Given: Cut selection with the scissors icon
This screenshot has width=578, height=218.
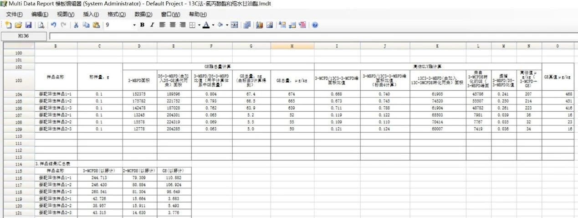Looking at the screenshot, I should coord(76,25).
